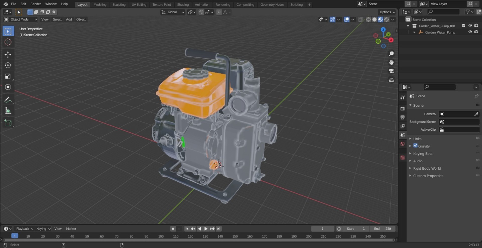Image resolution: width=482 pixels, height=248 pixels.
Task: Open the File menu
Action: pyautogui.click(x=14, y=4)
